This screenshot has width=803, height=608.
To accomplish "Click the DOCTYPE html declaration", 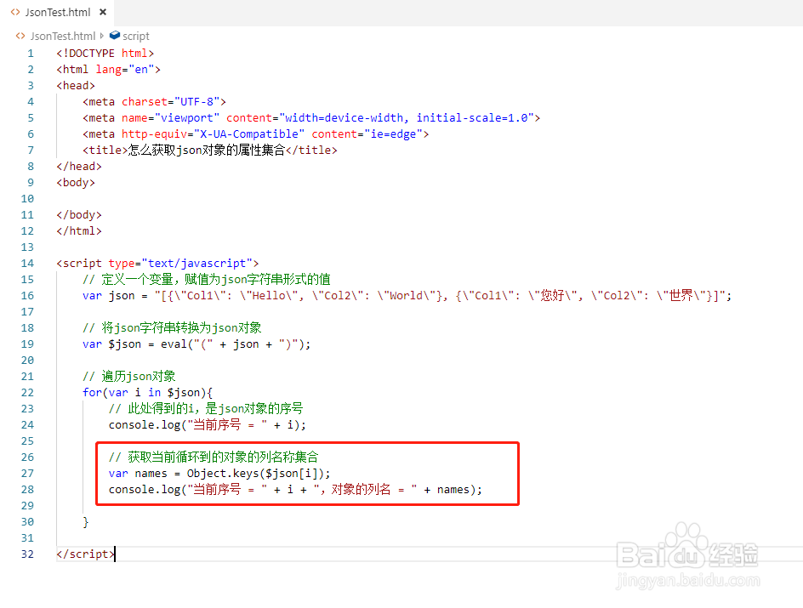I will tap(105, 54).
